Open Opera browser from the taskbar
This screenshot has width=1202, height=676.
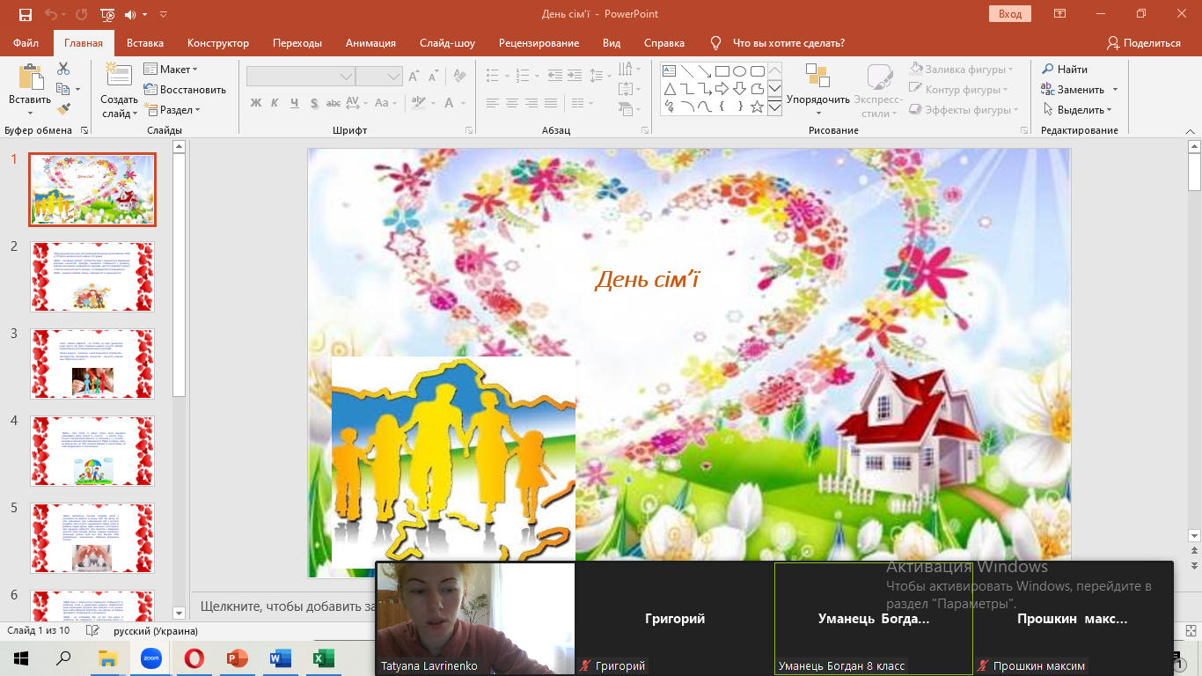[194, 658]
